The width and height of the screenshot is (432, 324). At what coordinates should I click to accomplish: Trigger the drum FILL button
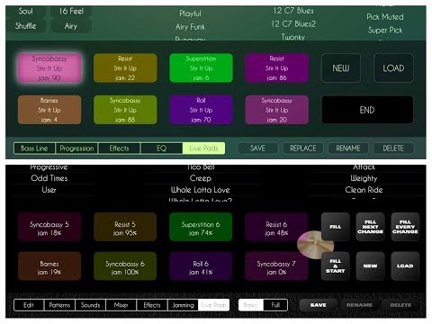pos(336,227)
